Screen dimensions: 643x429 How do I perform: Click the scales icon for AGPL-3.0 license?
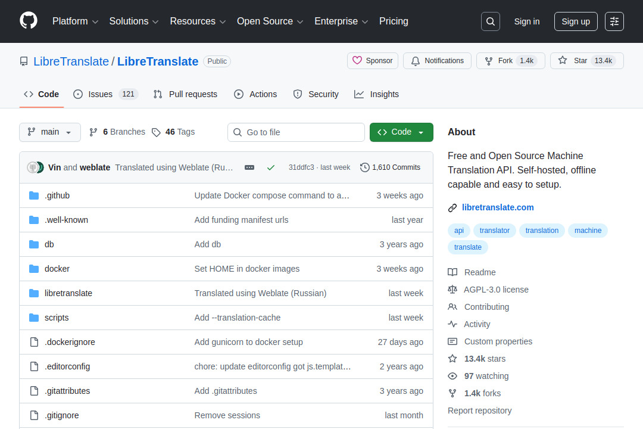click(452, 290)
